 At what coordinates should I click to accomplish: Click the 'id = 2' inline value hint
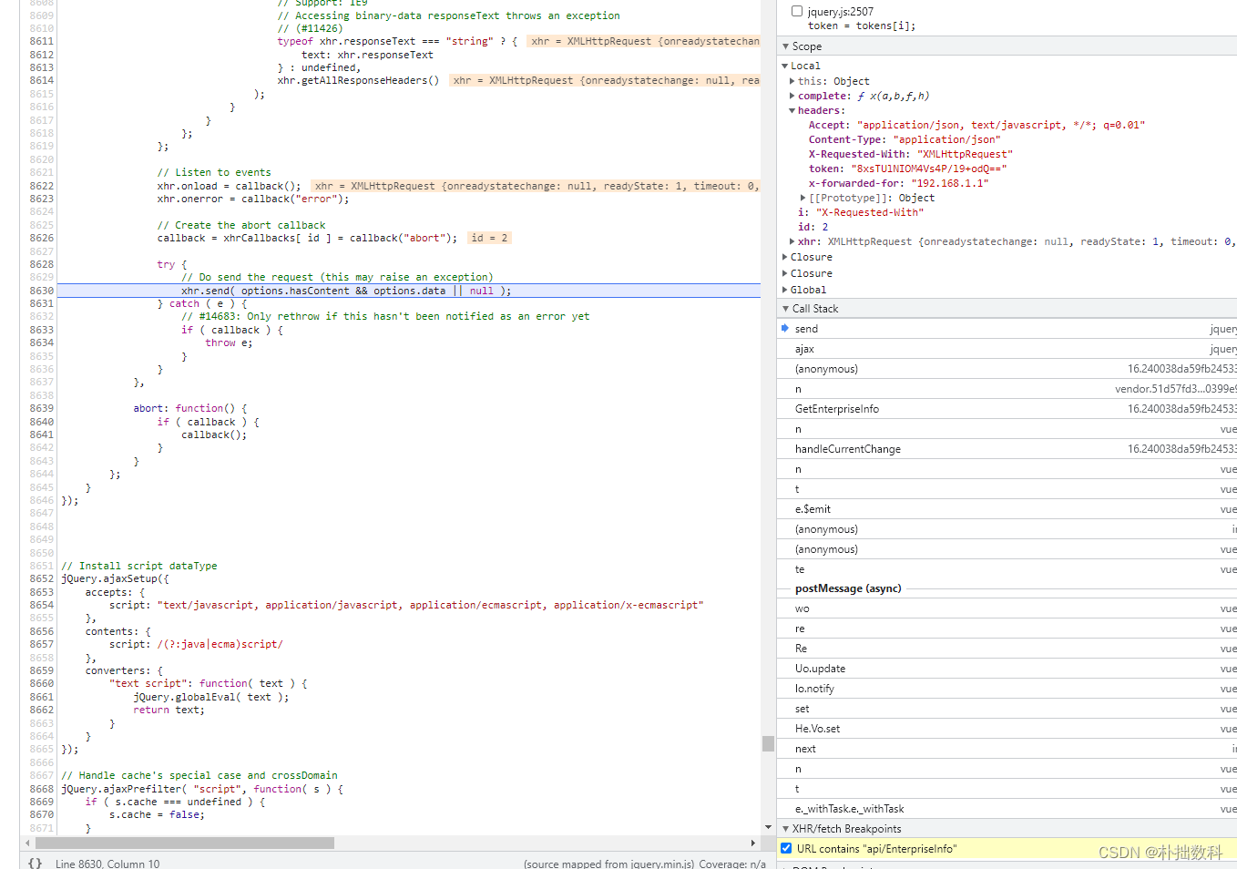(x=490, y=238)
